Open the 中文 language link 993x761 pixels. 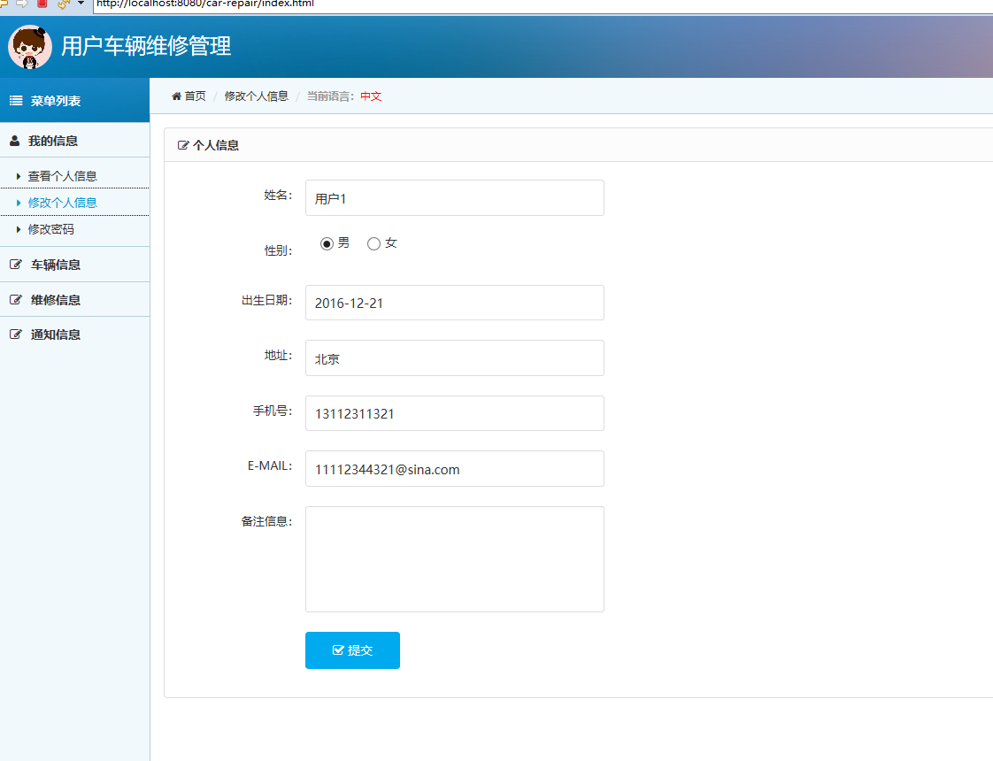pyautogui.click(x=370, y=96)
